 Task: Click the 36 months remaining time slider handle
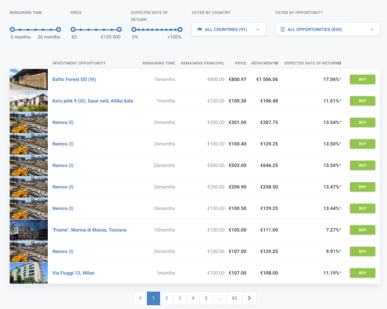coord(59,29)
